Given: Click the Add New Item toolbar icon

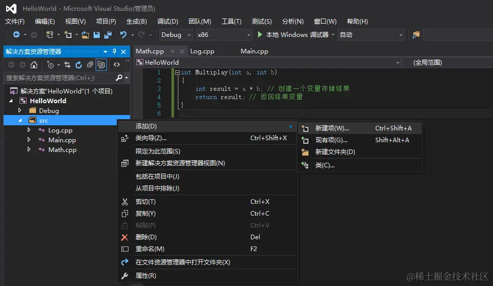Looking at the screenshot, I should [68, 34].
